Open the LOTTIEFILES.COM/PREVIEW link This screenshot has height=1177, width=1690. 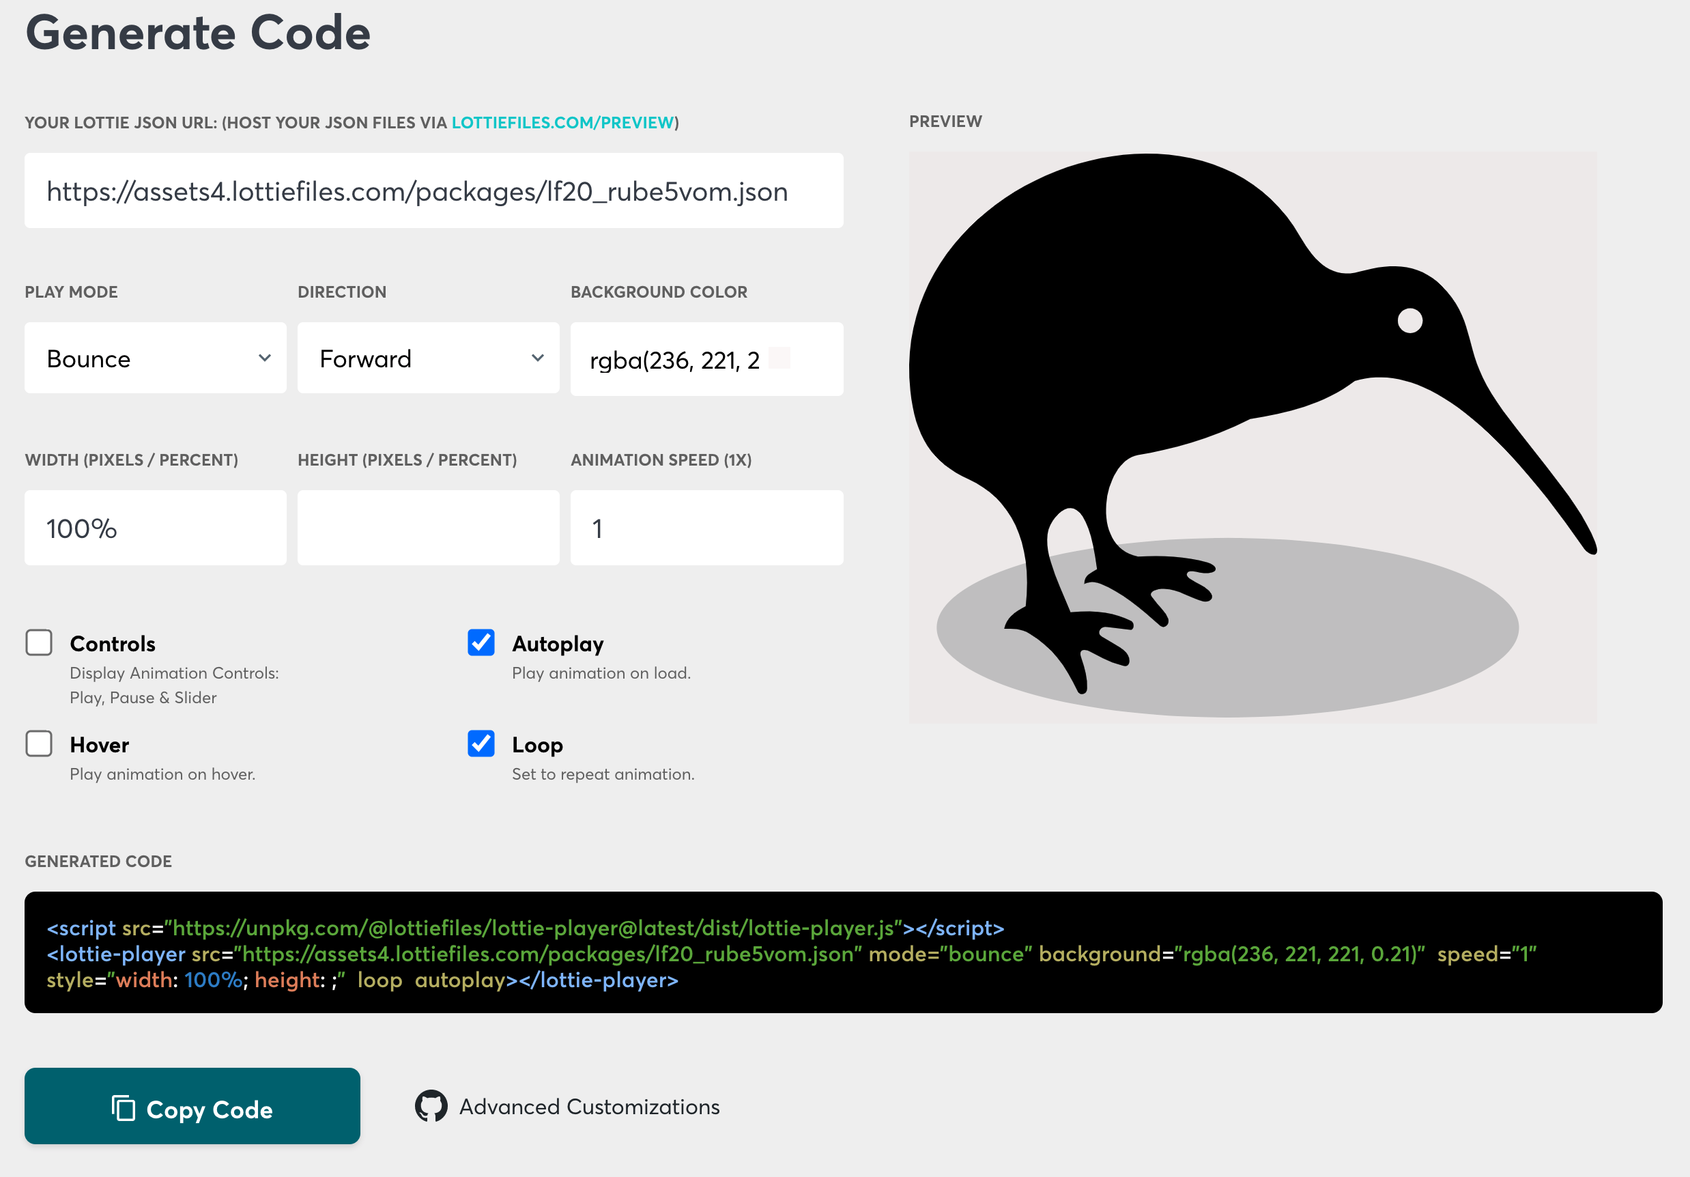[563, 123]
